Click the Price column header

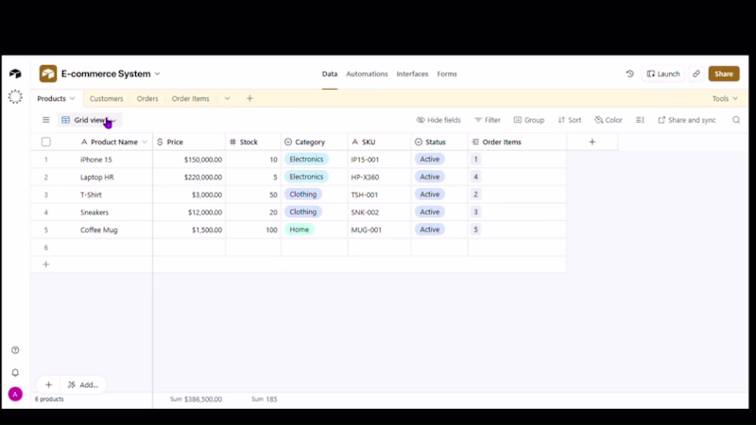189,142
